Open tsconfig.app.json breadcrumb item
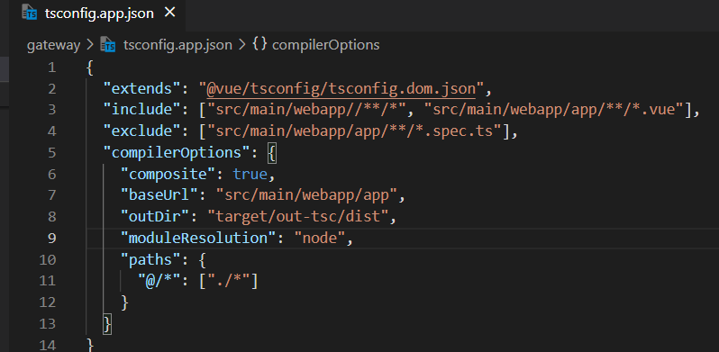The width and height of the screenshot is (719, 352). tap(177, 45)
